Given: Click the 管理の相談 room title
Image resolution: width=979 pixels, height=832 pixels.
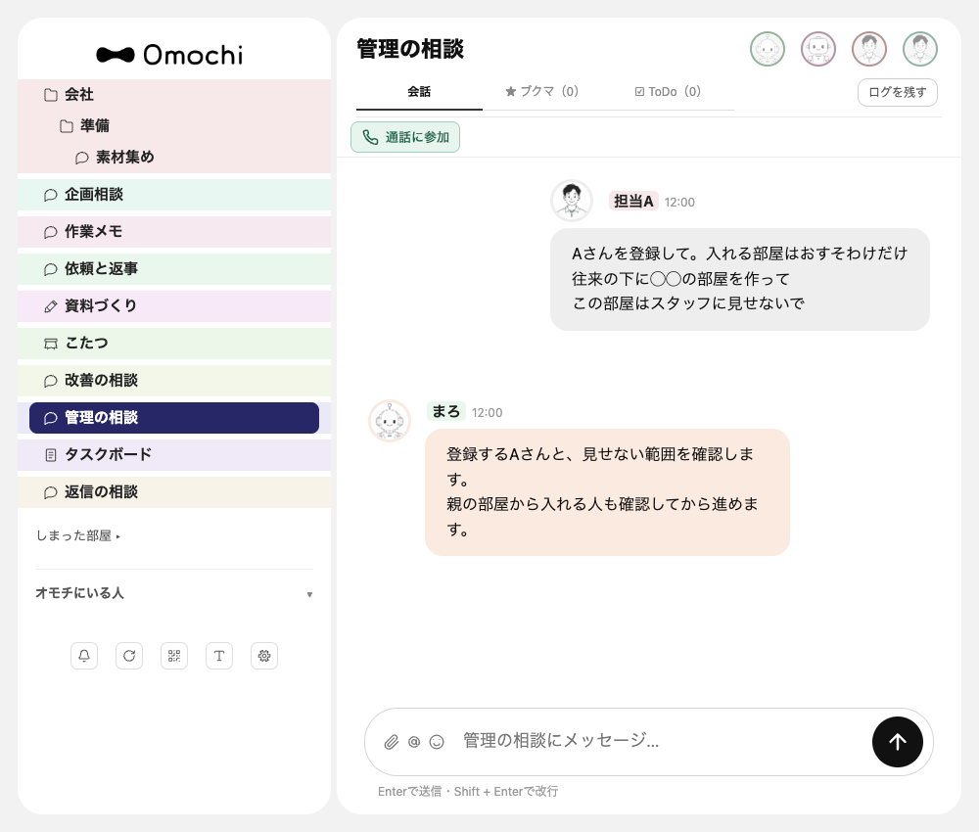Looking at the screenshot, I should pyautogui.click(x=410, y=49).
